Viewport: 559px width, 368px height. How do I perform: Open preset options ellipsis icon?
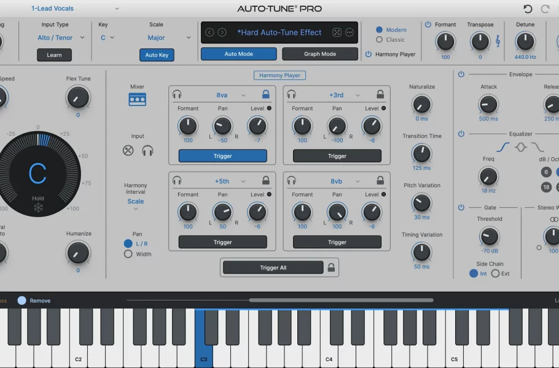pos(350,33)
